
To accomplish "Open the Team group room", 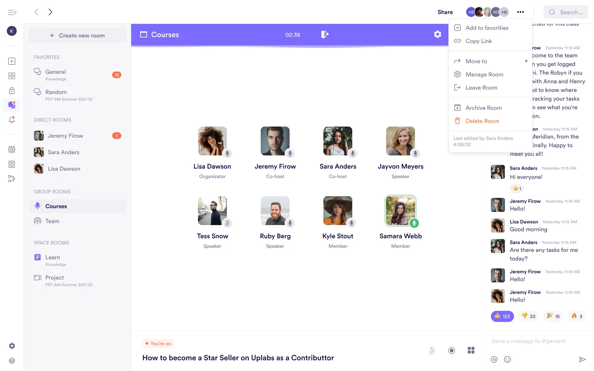I will pos(52,221).
